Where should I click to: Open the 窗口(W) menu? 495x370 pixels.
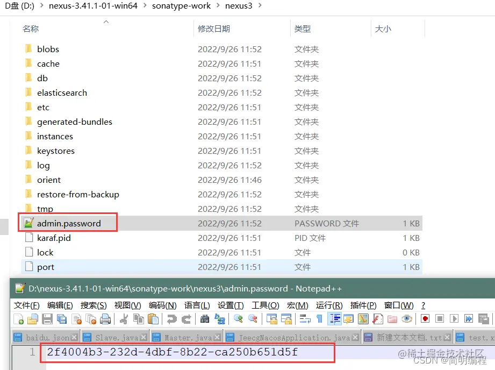click(399, 305)
